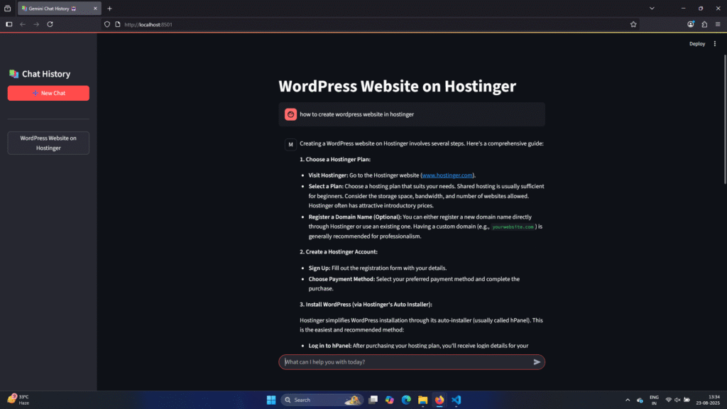Reload the page in Firefox
The width and height of the screenshot is (727, 409).
[x=50, y=24]
